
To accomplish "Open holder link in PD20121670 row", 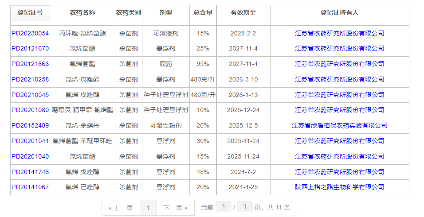I will [340, 49].
